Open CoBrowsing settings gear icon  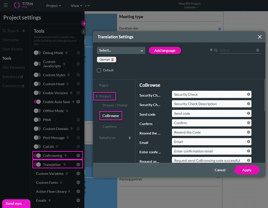[78, 156]
